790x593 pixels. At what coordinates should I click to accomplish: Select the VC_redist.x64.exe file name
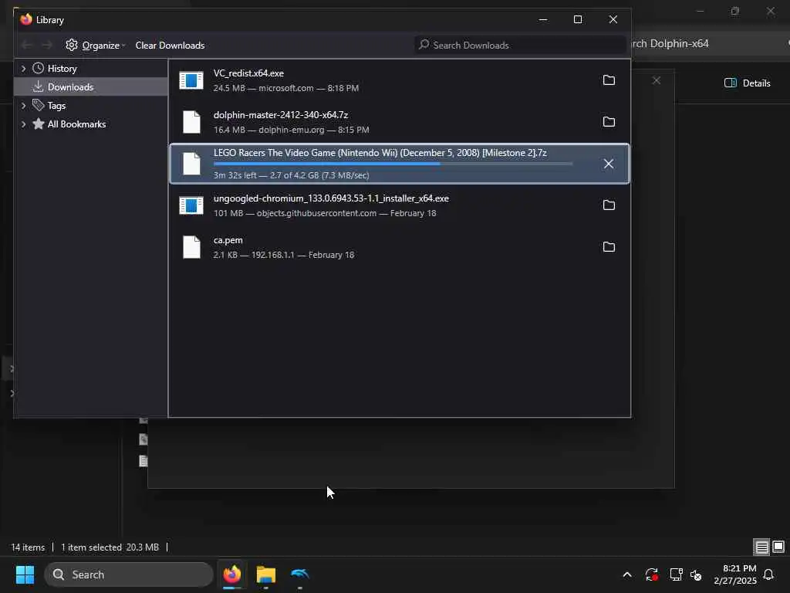pyautogui.click(x=249, y=73)
